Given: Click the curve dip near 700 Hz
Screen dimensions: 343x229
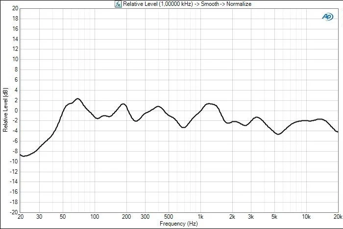Looking at the screenshot, I should pos(184,127).
